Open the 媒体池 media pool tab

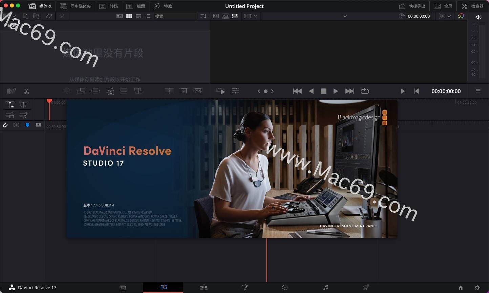(40, 6)
